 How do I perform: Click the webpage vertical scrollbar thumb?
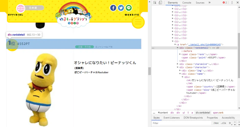click(150, 71)
